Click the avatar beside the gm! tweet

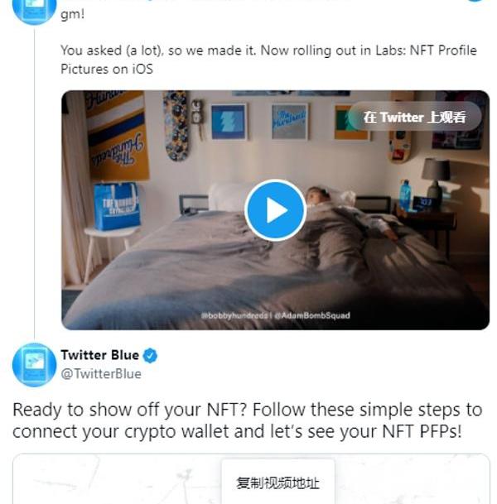click(x=35, y=12)
